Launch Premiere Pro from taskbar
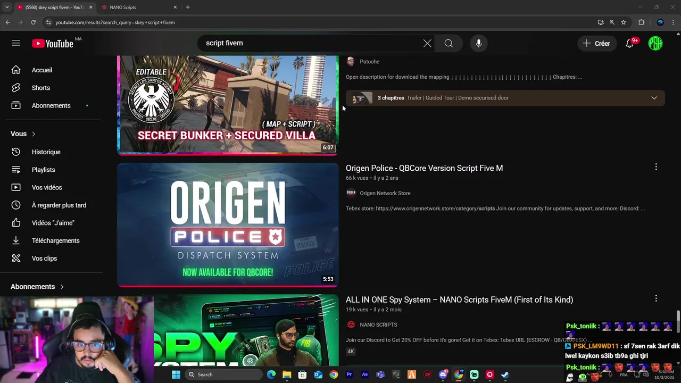Viewport: 681px width, 383px height. [x=350, y=374]
